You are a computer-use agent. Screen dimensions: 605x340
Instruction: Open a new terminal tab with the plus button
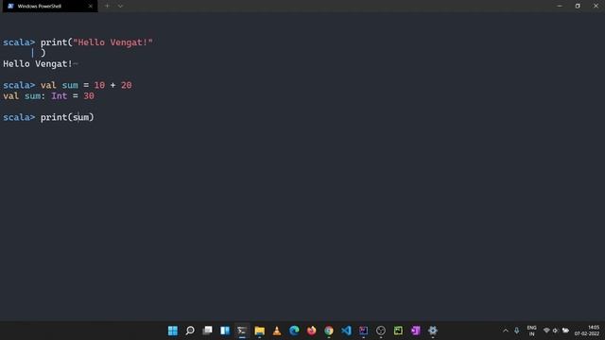107,7
